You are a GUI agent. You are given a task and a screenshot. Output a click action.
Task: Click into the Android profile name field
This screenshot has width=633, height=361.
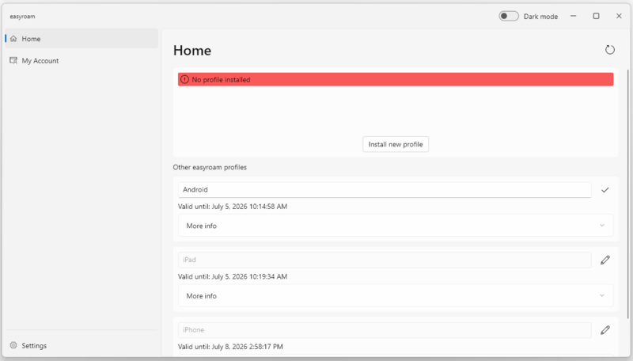tap(384, 190)
